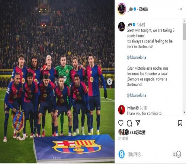Click the comment panel scrollbar thumb
This screenshot has width=186, height=164.
(x=184, y=31)
